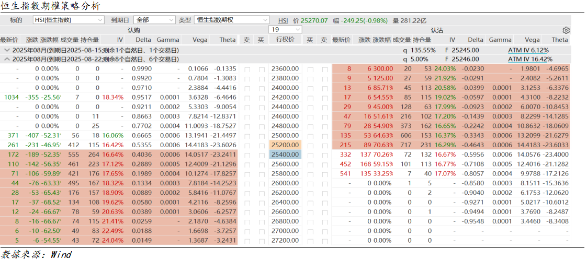Sort puts by 认沽 IV header
This screenshot has width=587, height=260.
[452, 40]
